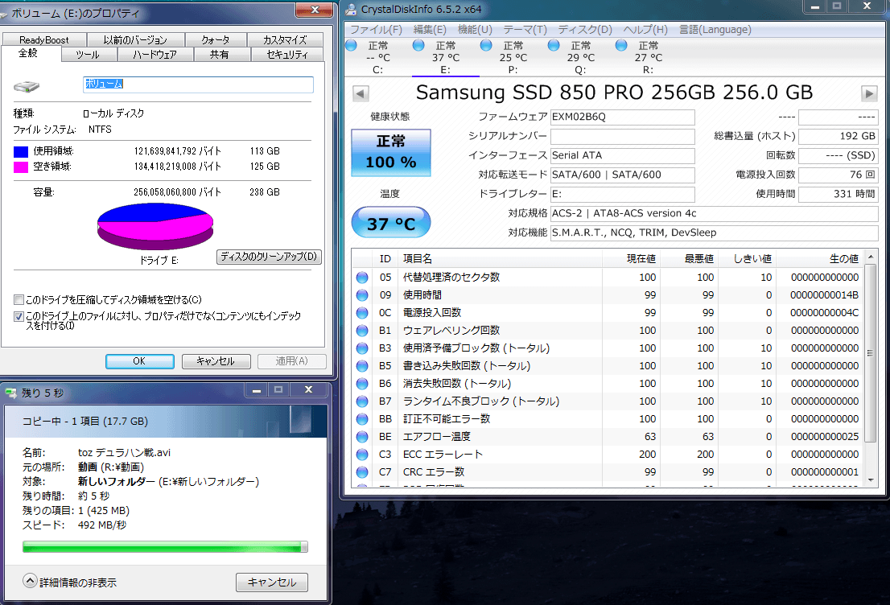Viewport: 890px width, 605px height.
Task: Click the empty serial number field
Action: [x=623, y=136]
